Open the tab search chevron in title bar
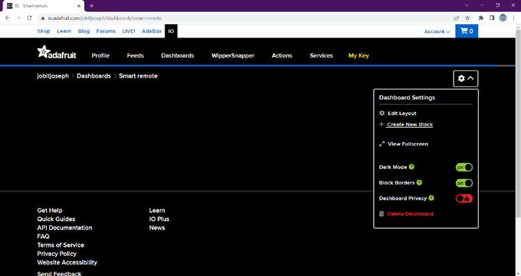The height and width of the screenshot is (276, 521). pos(467,6)
